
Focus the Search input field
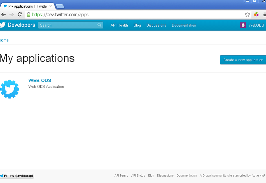pyautogui.click(x=67, y=25)
